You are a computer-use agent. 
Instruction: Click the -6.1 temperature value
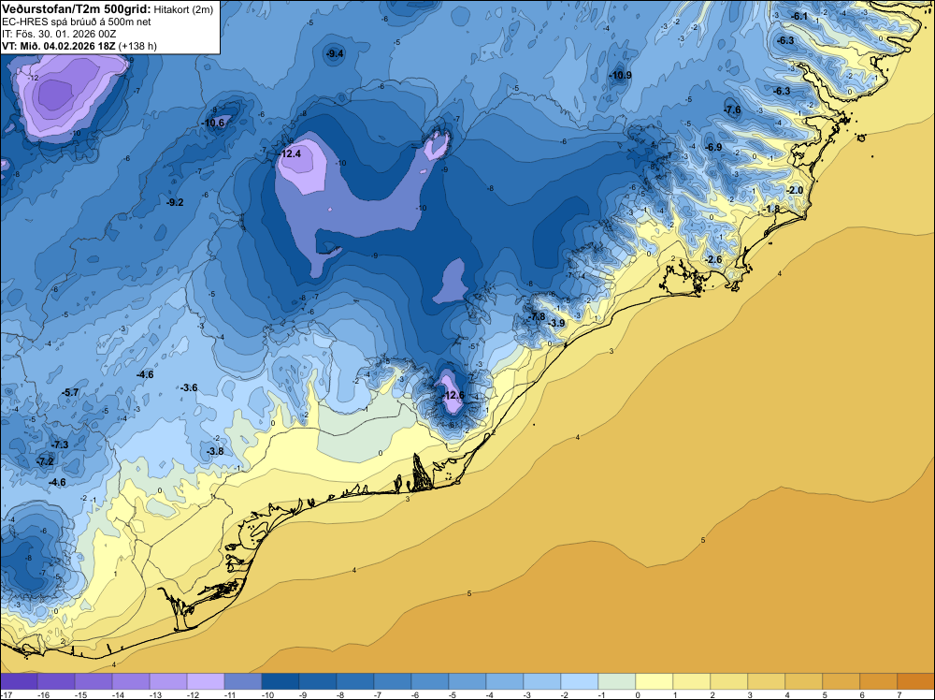[799, 16]
